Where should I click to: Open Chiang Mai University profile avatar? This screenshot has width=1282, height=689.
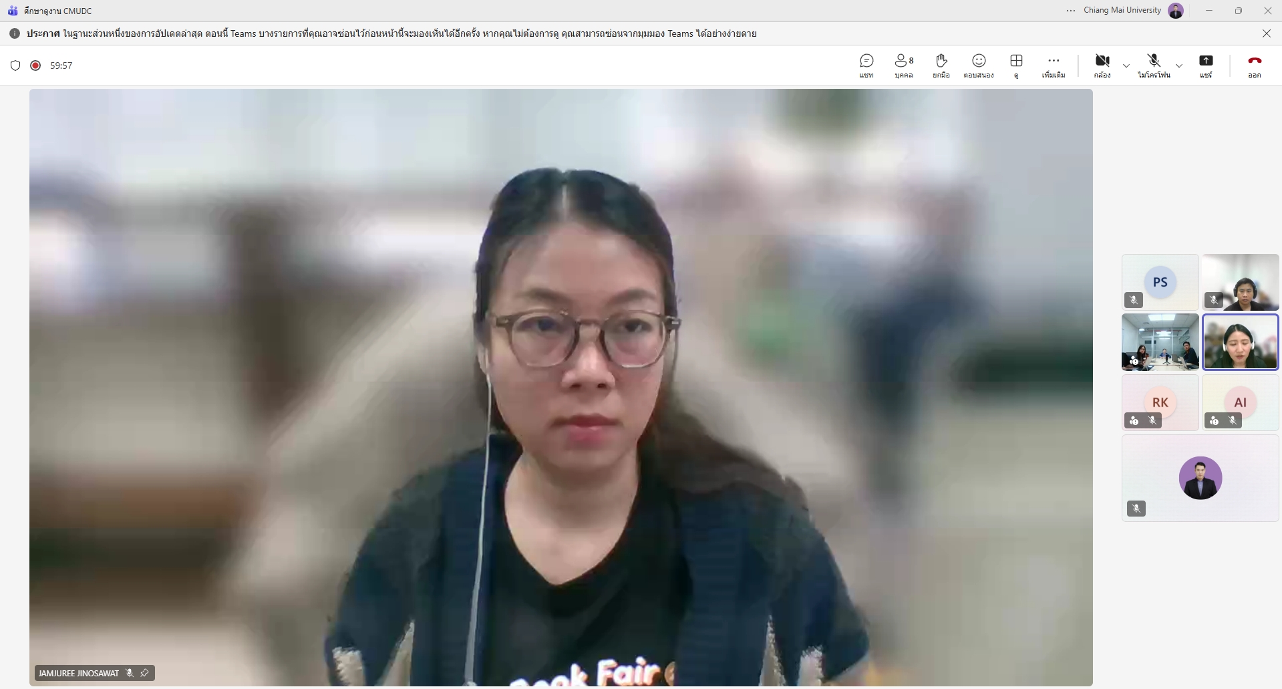click(x=1176, y=11)
